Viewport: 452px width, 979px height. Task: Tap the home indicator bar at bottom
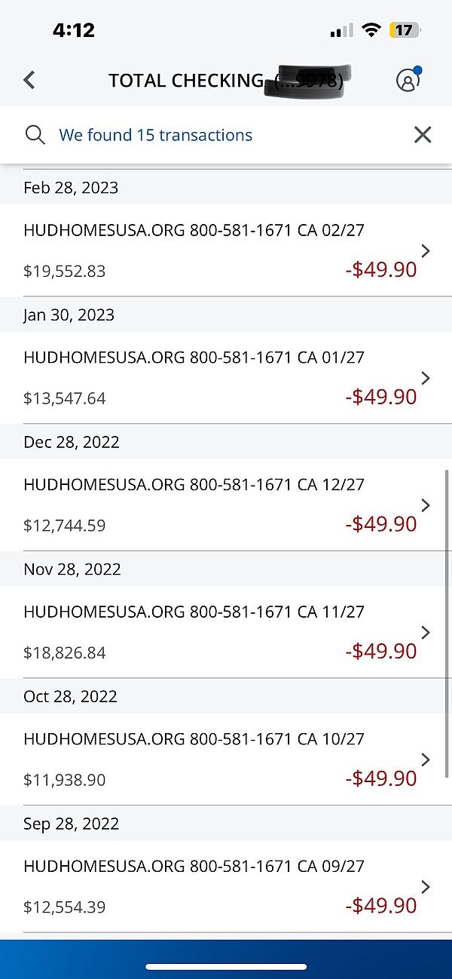pos(226,967)
